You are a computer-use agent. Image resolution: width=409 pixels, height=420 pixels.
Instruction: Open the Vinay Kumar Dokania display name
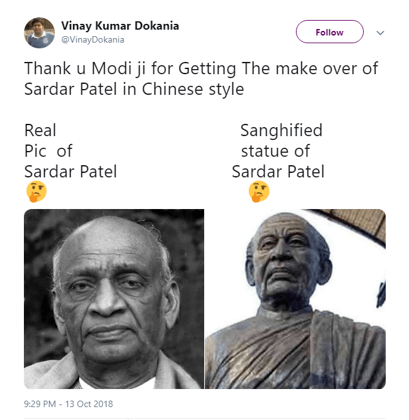coord(120,26)
